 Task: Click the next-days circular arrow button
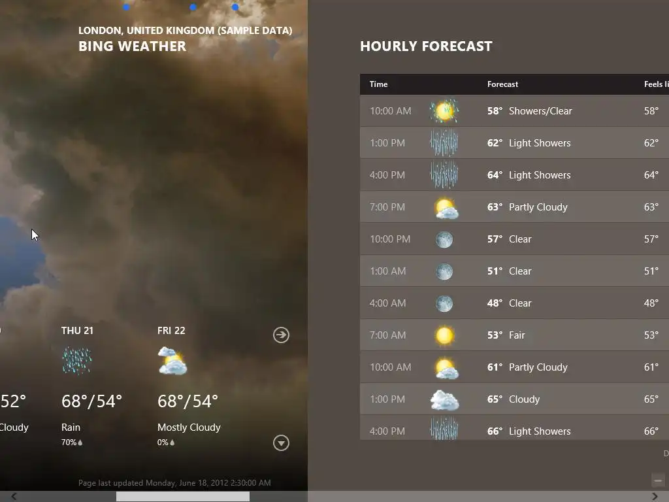tap(281, 335)
